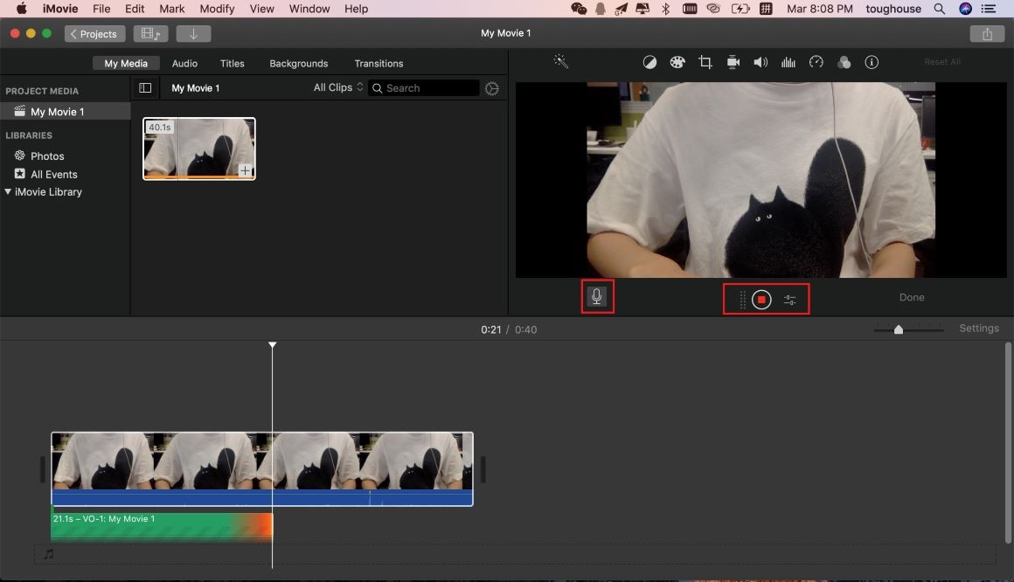The height and width of the screenshot is (582, 1014).
Task: Switch to the Backgrounds tab
Action: pos(299,64)
